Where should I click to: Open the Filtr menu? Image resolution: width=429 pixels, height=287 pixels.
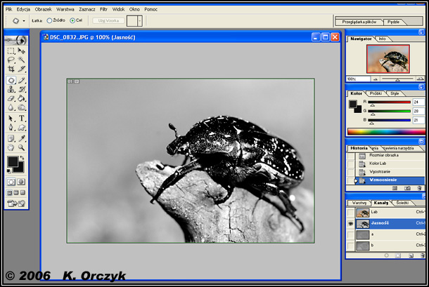click(x=103, y=9)
